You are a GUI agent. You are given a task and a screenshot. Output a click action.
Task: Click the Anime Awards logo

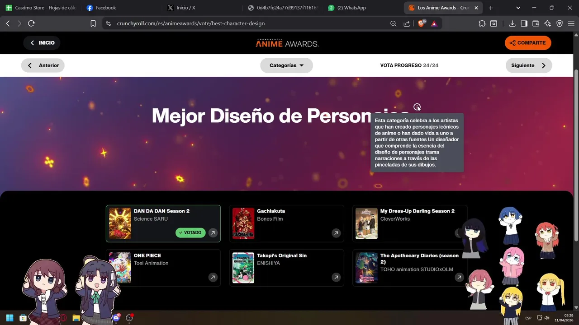click(287, 43)
